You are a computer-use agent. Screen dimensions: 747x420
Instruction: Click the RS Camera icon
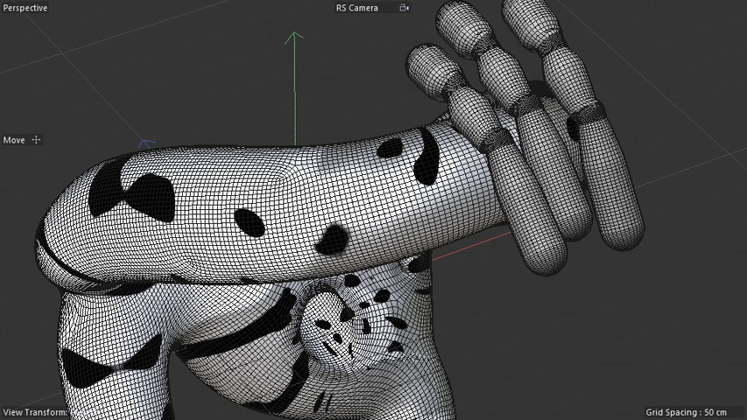click(404, 8)
